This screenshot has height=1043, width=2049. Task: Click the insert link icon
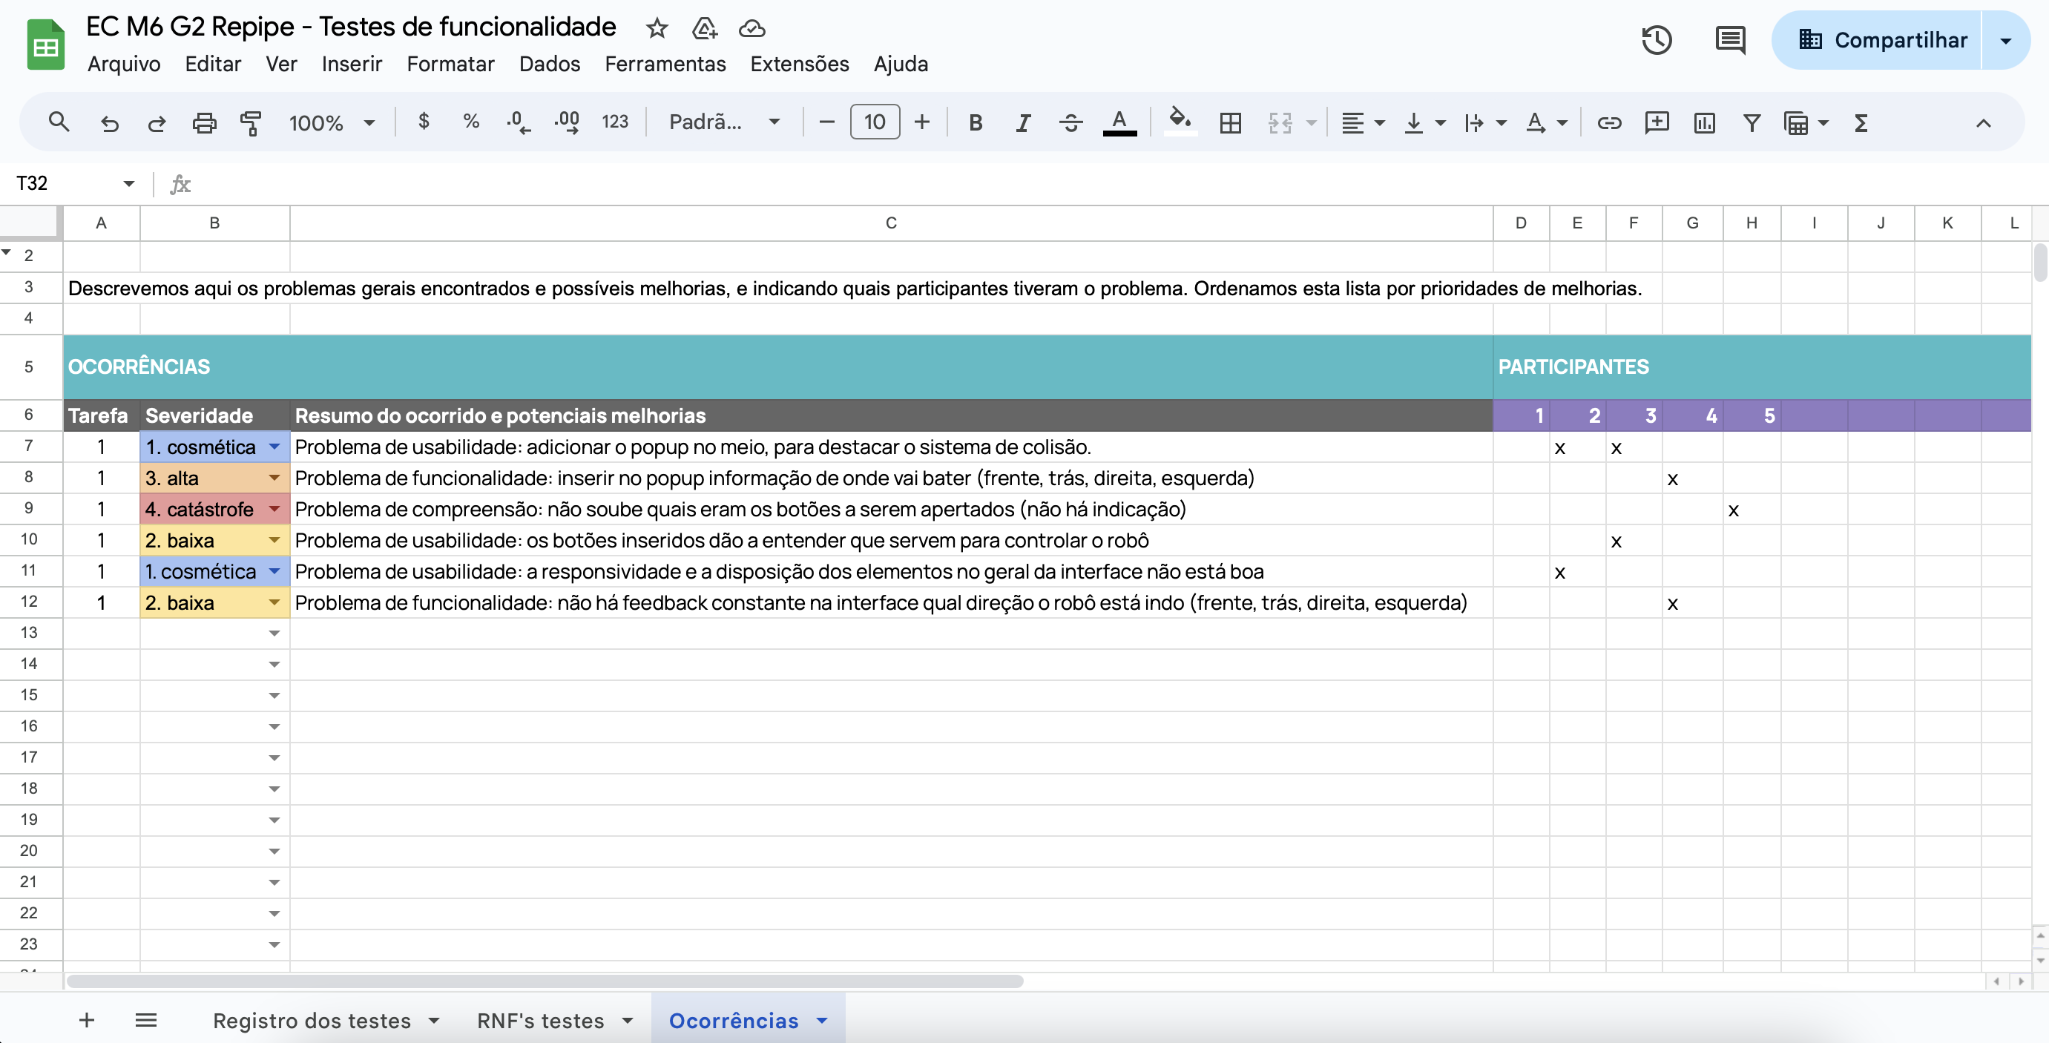click(x=1609, y=122)
